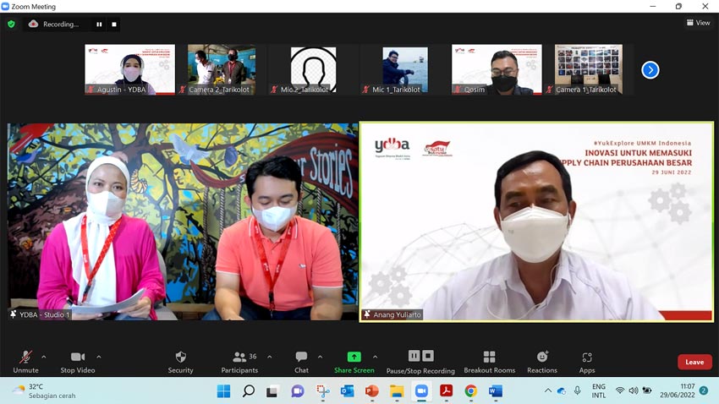Open the ENG INTL language switcher
Screen dimensions: 719x404
(598, 390)
